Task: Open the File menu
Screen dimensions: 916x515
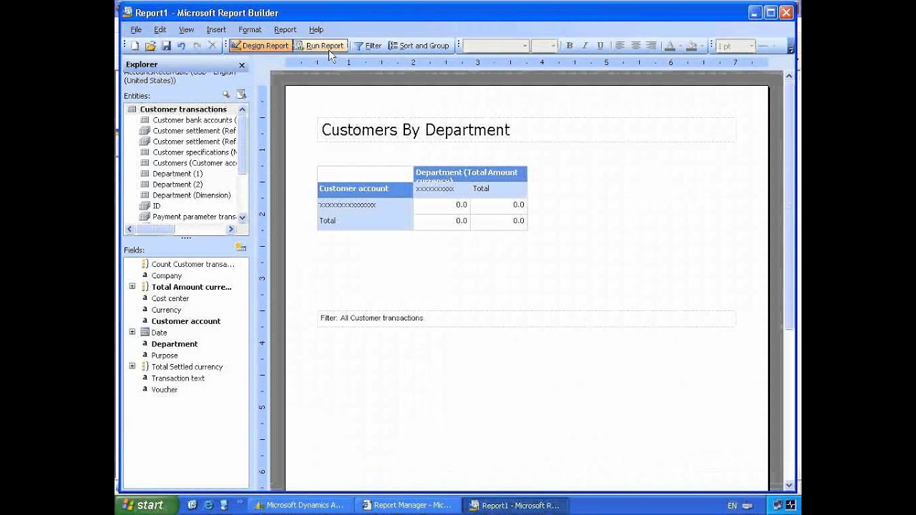Action: pyautogui.click(x=136, y=29)
